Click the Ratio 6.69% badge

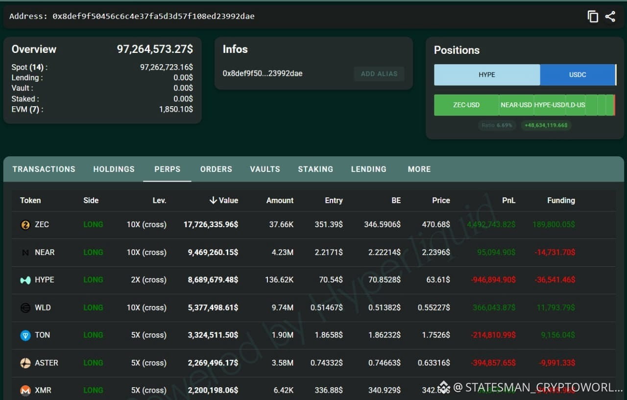[497, 125]
